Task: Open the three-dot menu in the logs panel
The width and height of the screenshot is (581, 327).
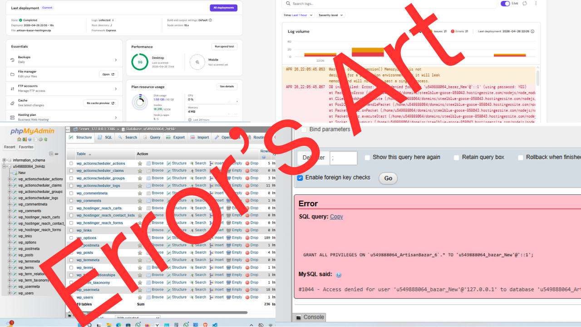Action: (x=536, y=3)
